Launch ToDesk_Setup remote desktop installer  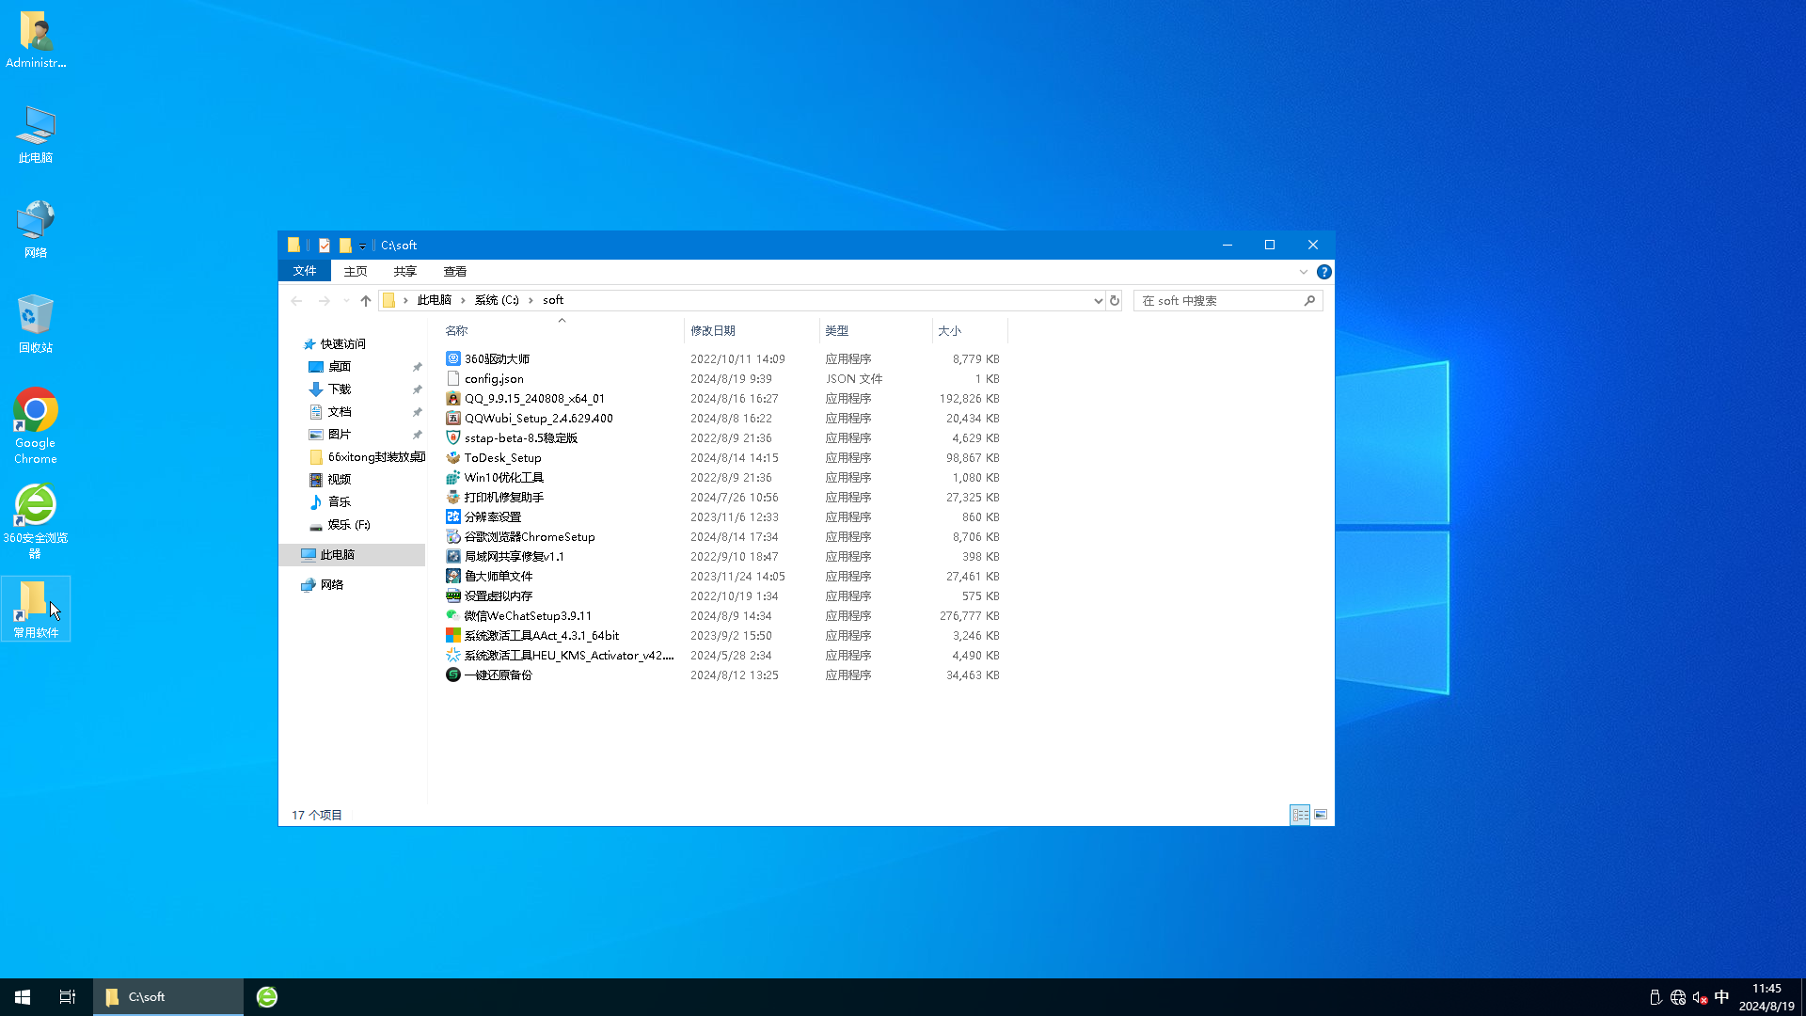pyautogui.click(x=501, y=456)
